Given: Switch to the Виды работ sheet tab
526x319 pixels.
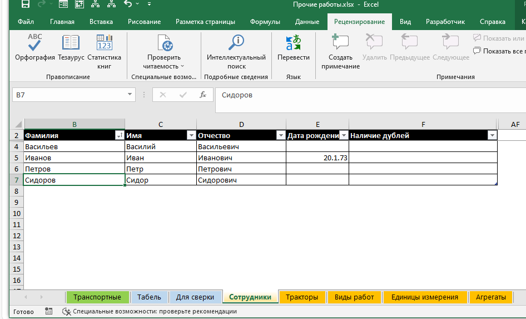Looking at the screenshot, I should (x=354, y=297).
